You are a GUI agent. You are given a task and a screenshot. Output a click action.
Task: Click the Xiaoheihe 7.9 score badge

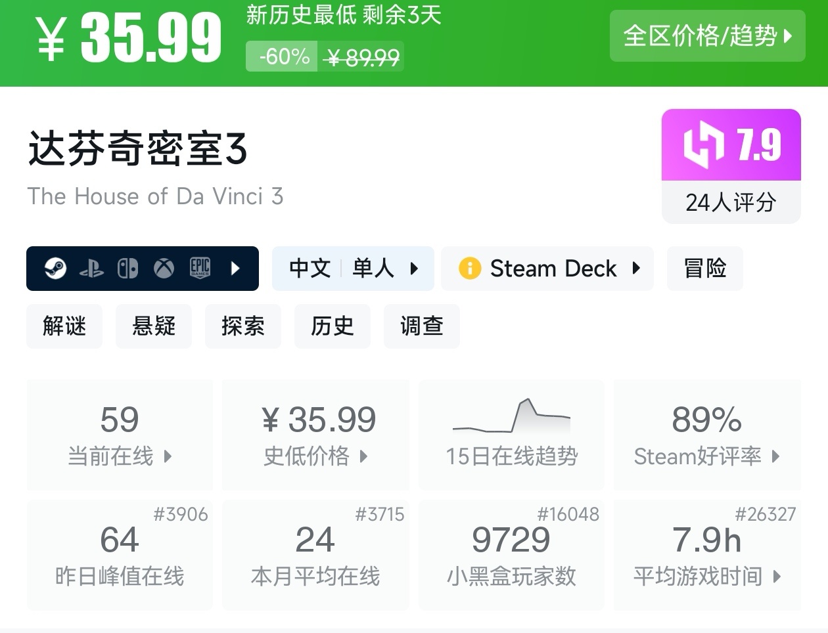pyautogui.click(x=731, y=145)
